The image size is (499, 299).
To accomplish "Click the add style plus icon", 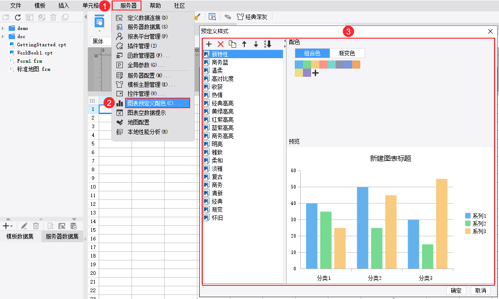I will pos(209,44).
